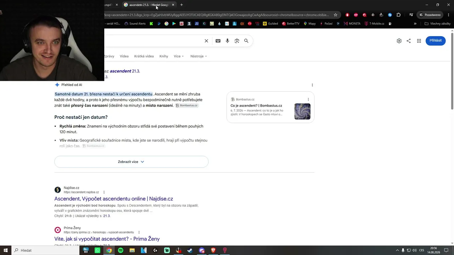Screen dimensions: 454x255
Task: Close the 'ascendetn 21.3.' browser tab
Action: (173, 5)
